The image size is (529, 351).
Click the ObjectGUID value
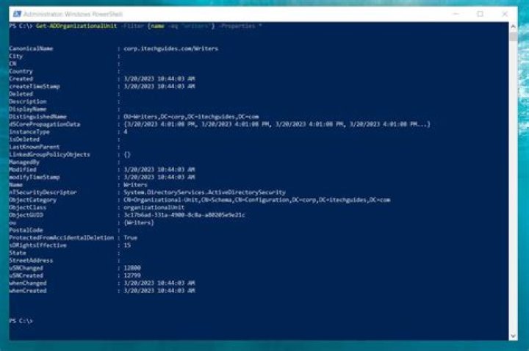click(184, 215)
